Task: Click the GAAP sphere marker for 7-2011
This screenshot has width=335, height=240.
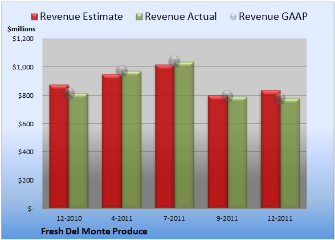Action: pos(174,61)
